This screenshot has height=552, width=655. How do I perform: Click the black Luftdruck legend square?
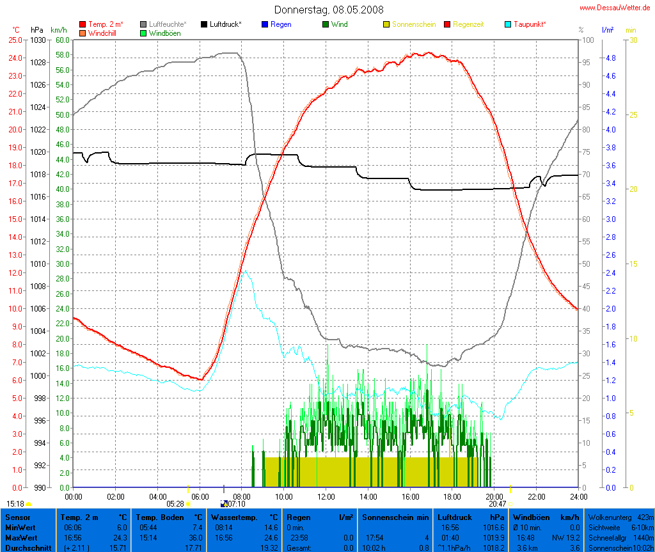coord(205,24)
